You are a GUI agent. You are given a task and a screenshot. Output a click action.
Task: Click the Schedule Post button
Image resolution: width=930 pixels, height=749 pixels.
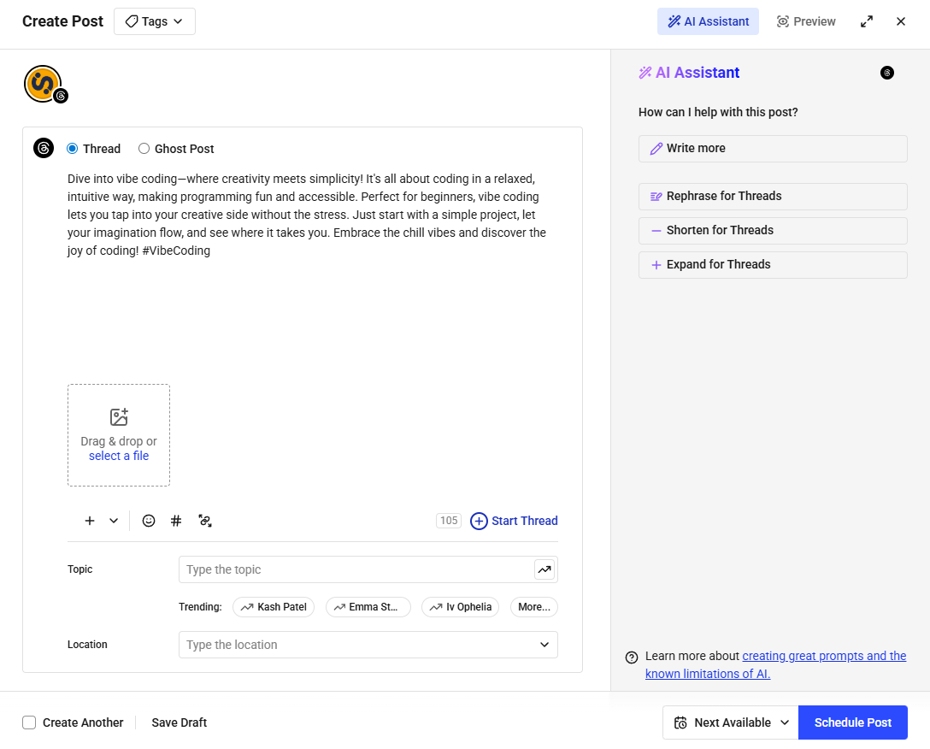(852, 722)
